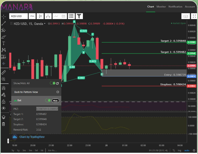This screenshot has width=198, height=154.
Task: Open the candlestick chart style button
Action: 40,16
